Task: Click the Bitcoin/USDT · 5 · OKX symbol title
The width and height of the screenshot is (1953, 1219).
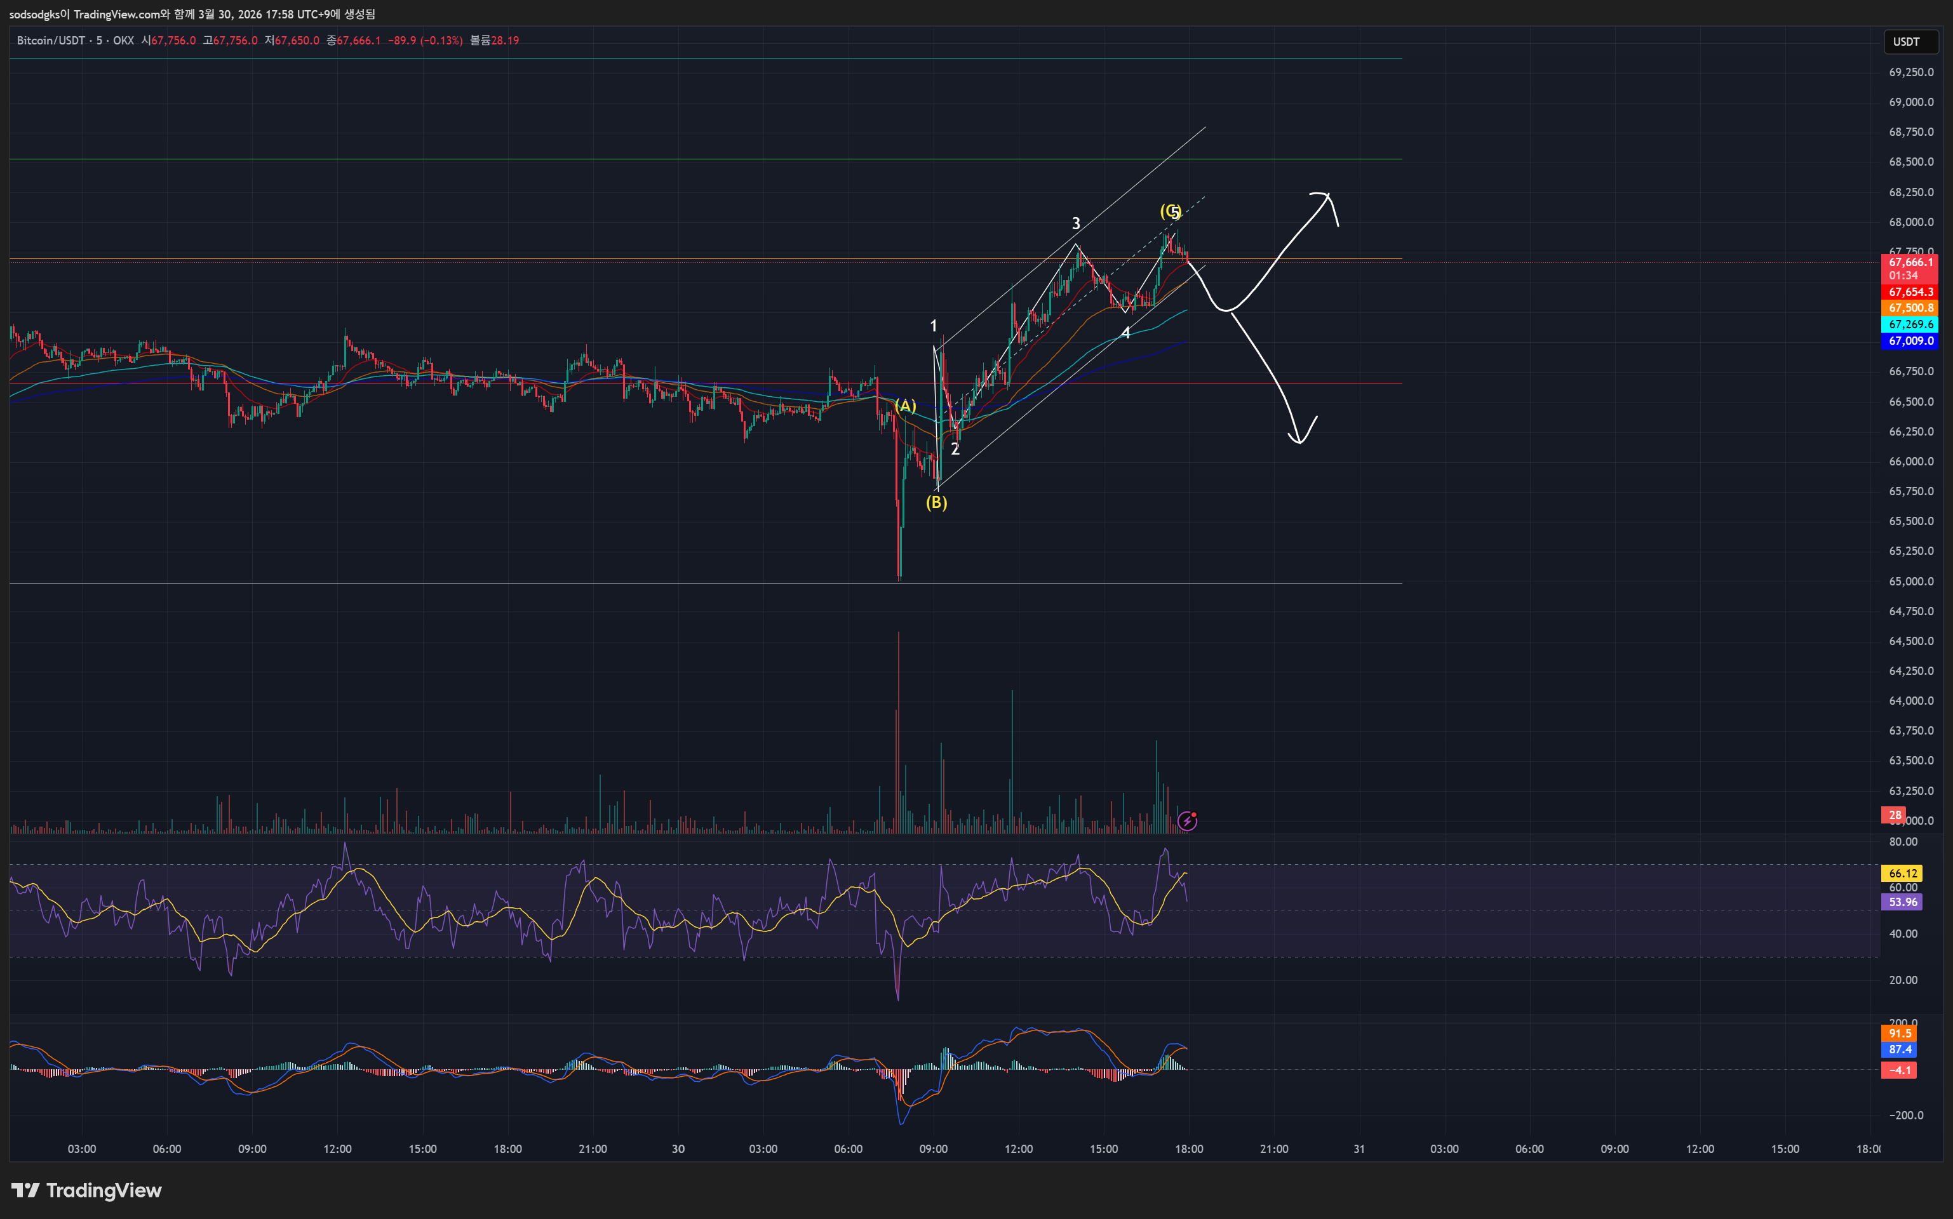Action: click(75, 40)
